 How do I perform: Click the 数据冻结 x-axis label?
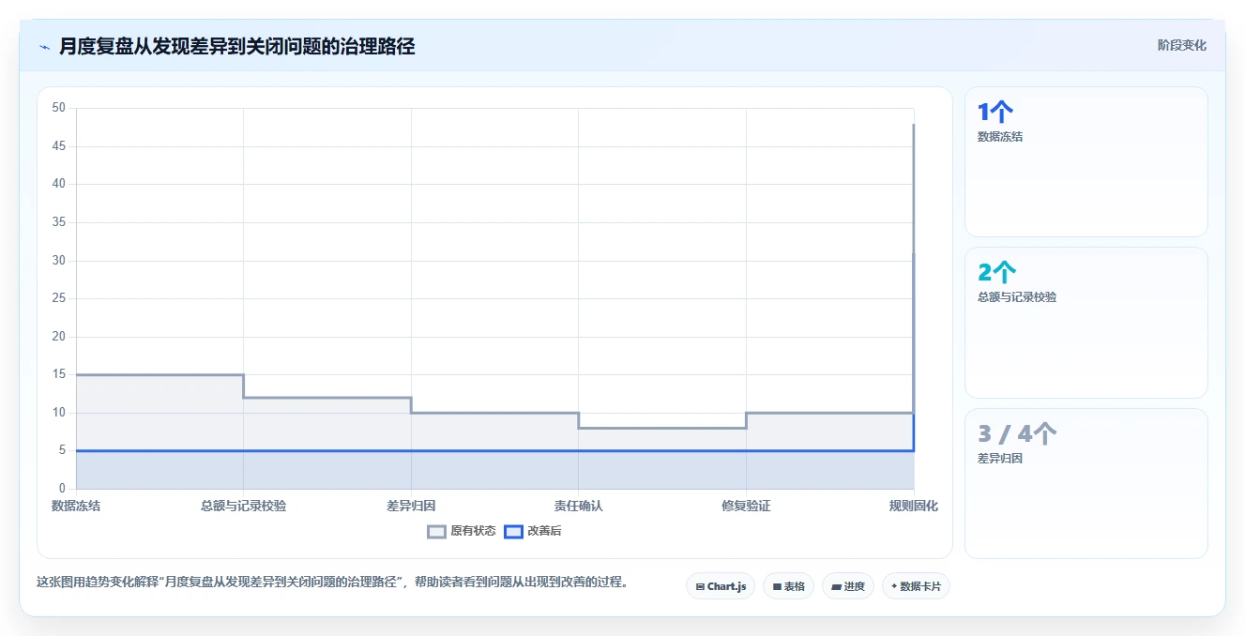[x=76, y=506]
